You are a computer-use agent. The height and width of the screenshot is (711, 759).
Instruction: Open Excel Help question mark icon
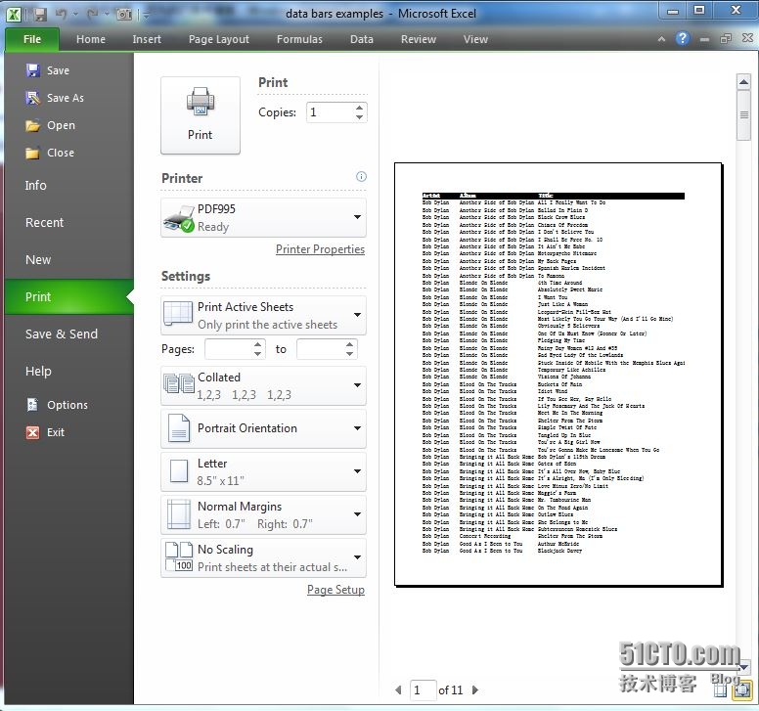coord(682,38)
